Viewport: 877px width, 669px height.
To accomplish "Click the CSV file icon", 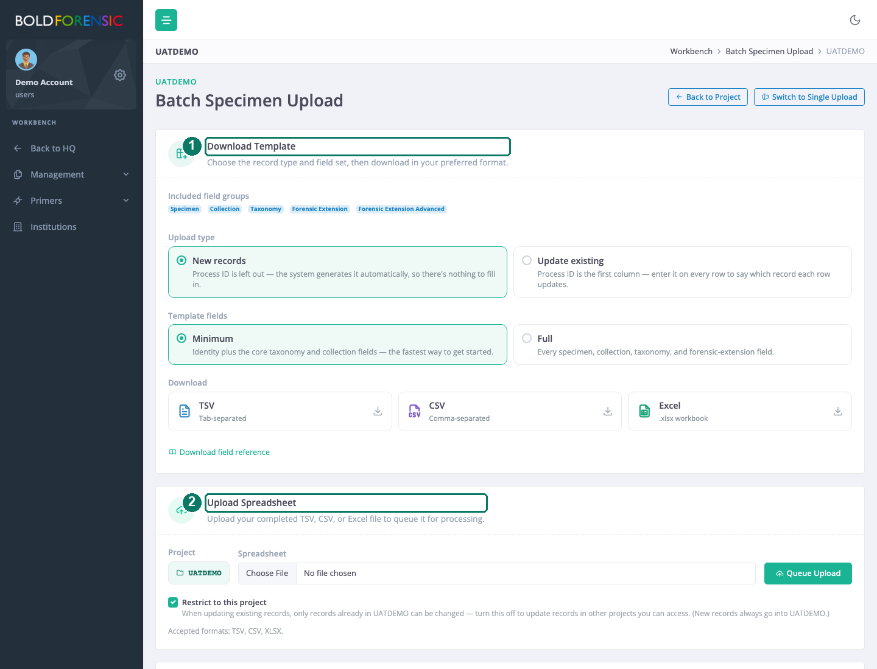I will [x=414, y=411].
